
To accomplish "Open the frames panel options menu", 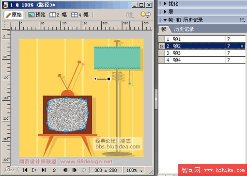I will (x=243, y=20).
